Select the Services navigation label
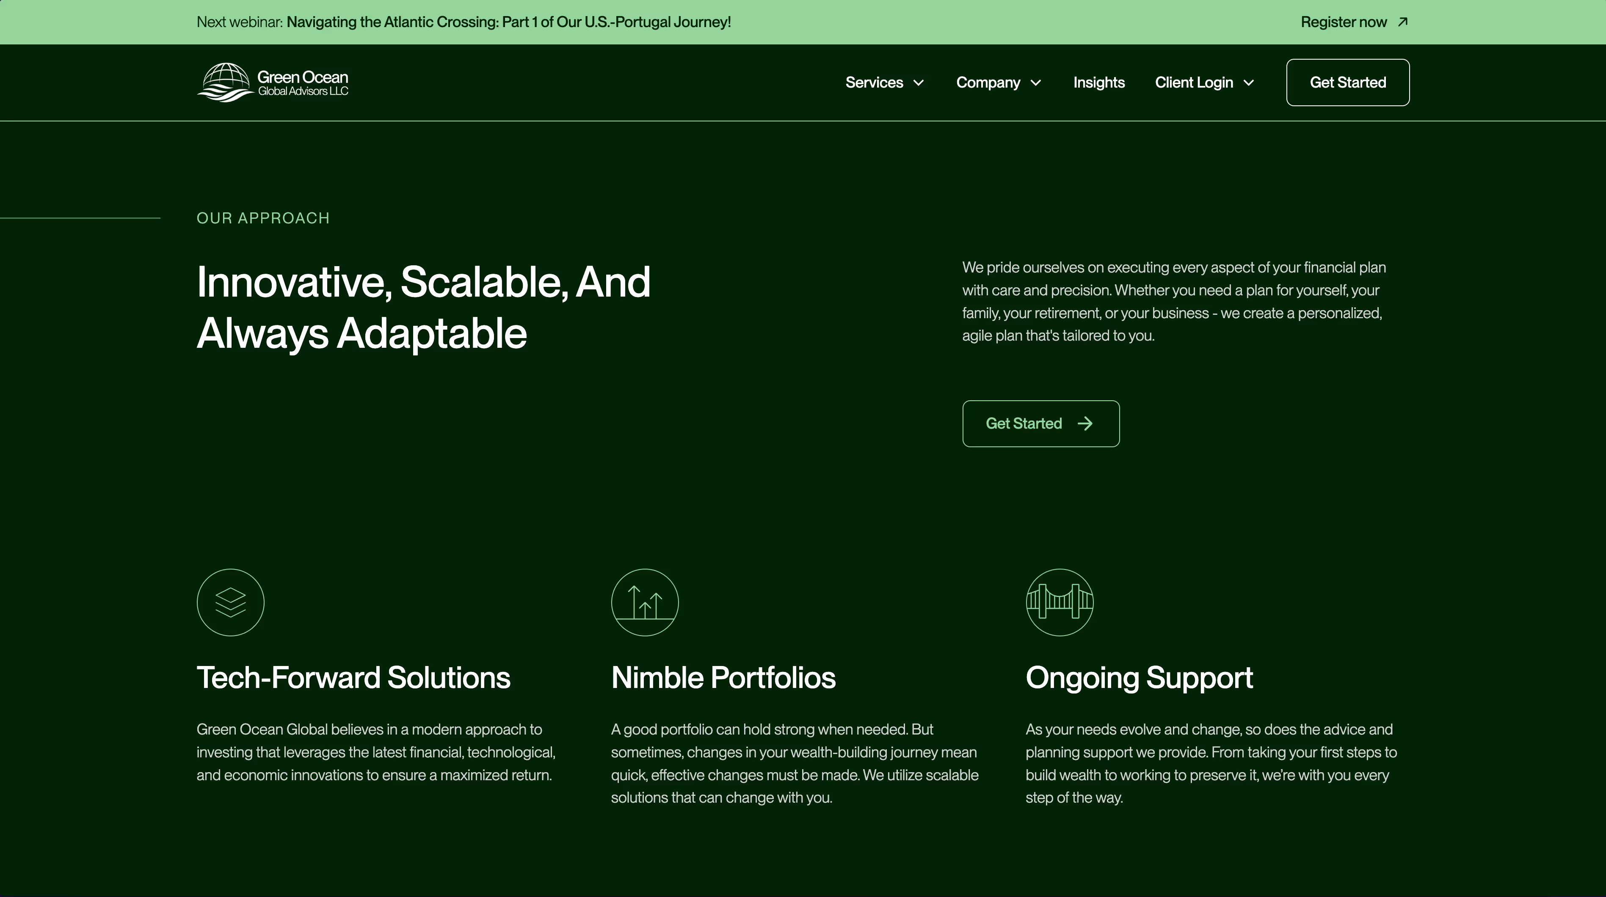 pos(873,82)
